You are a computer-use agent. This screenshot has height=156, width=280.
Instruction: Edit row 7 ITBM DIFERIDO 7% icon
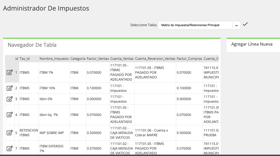pyautogui.click(x=10, y=148)
